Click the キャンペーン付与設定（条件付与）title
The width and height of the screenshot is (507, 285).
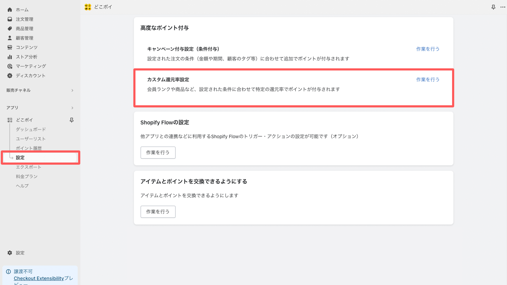pos(184,49)
